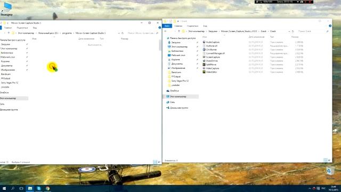The image size is (341, 192).
Task: Click Загрузки breadcrumb in Crack address bar
Action: 213,31
